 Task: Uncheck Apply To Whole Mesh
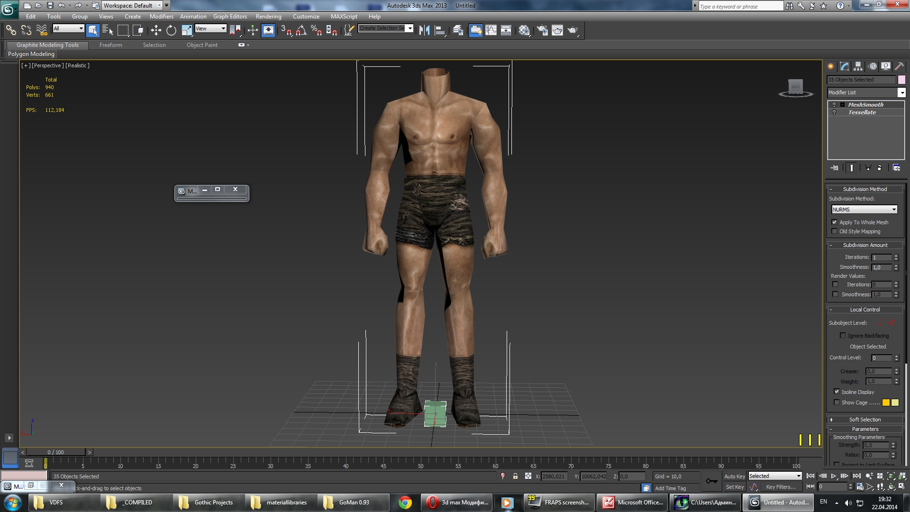coord(835,222)
